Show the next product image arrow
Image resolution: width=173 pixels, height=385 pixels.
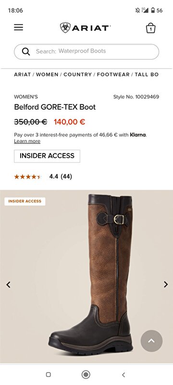point(166,284)
